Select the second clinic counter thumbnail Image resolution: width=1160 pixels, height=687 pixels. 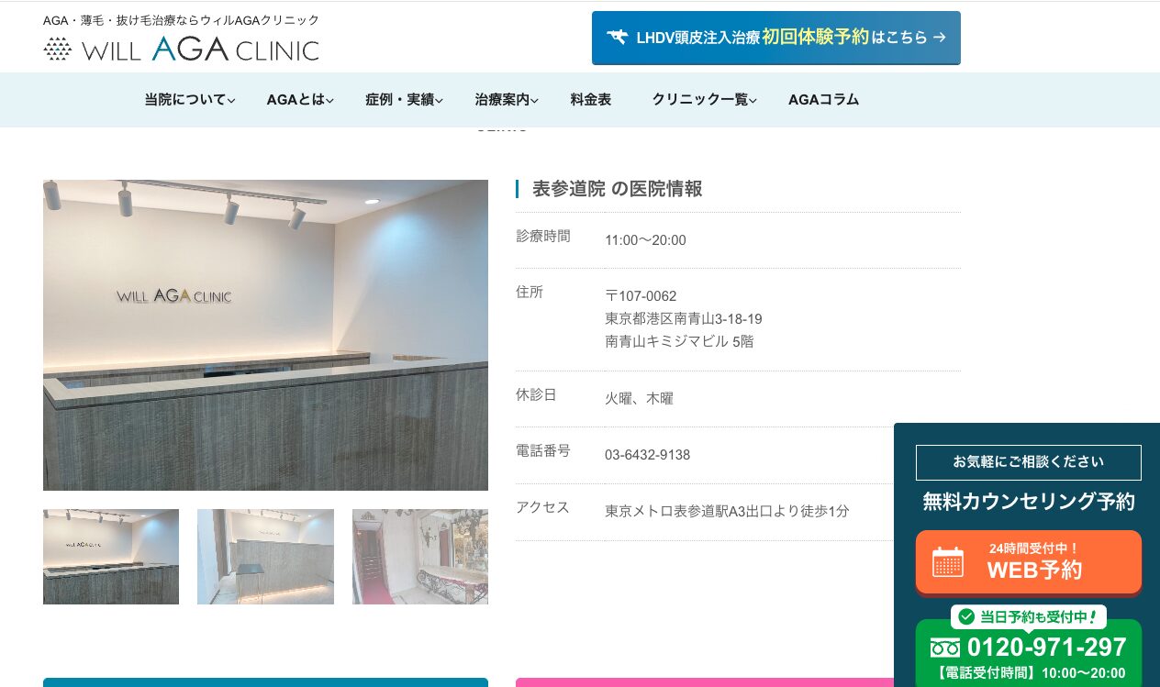[x=265, y=557]
